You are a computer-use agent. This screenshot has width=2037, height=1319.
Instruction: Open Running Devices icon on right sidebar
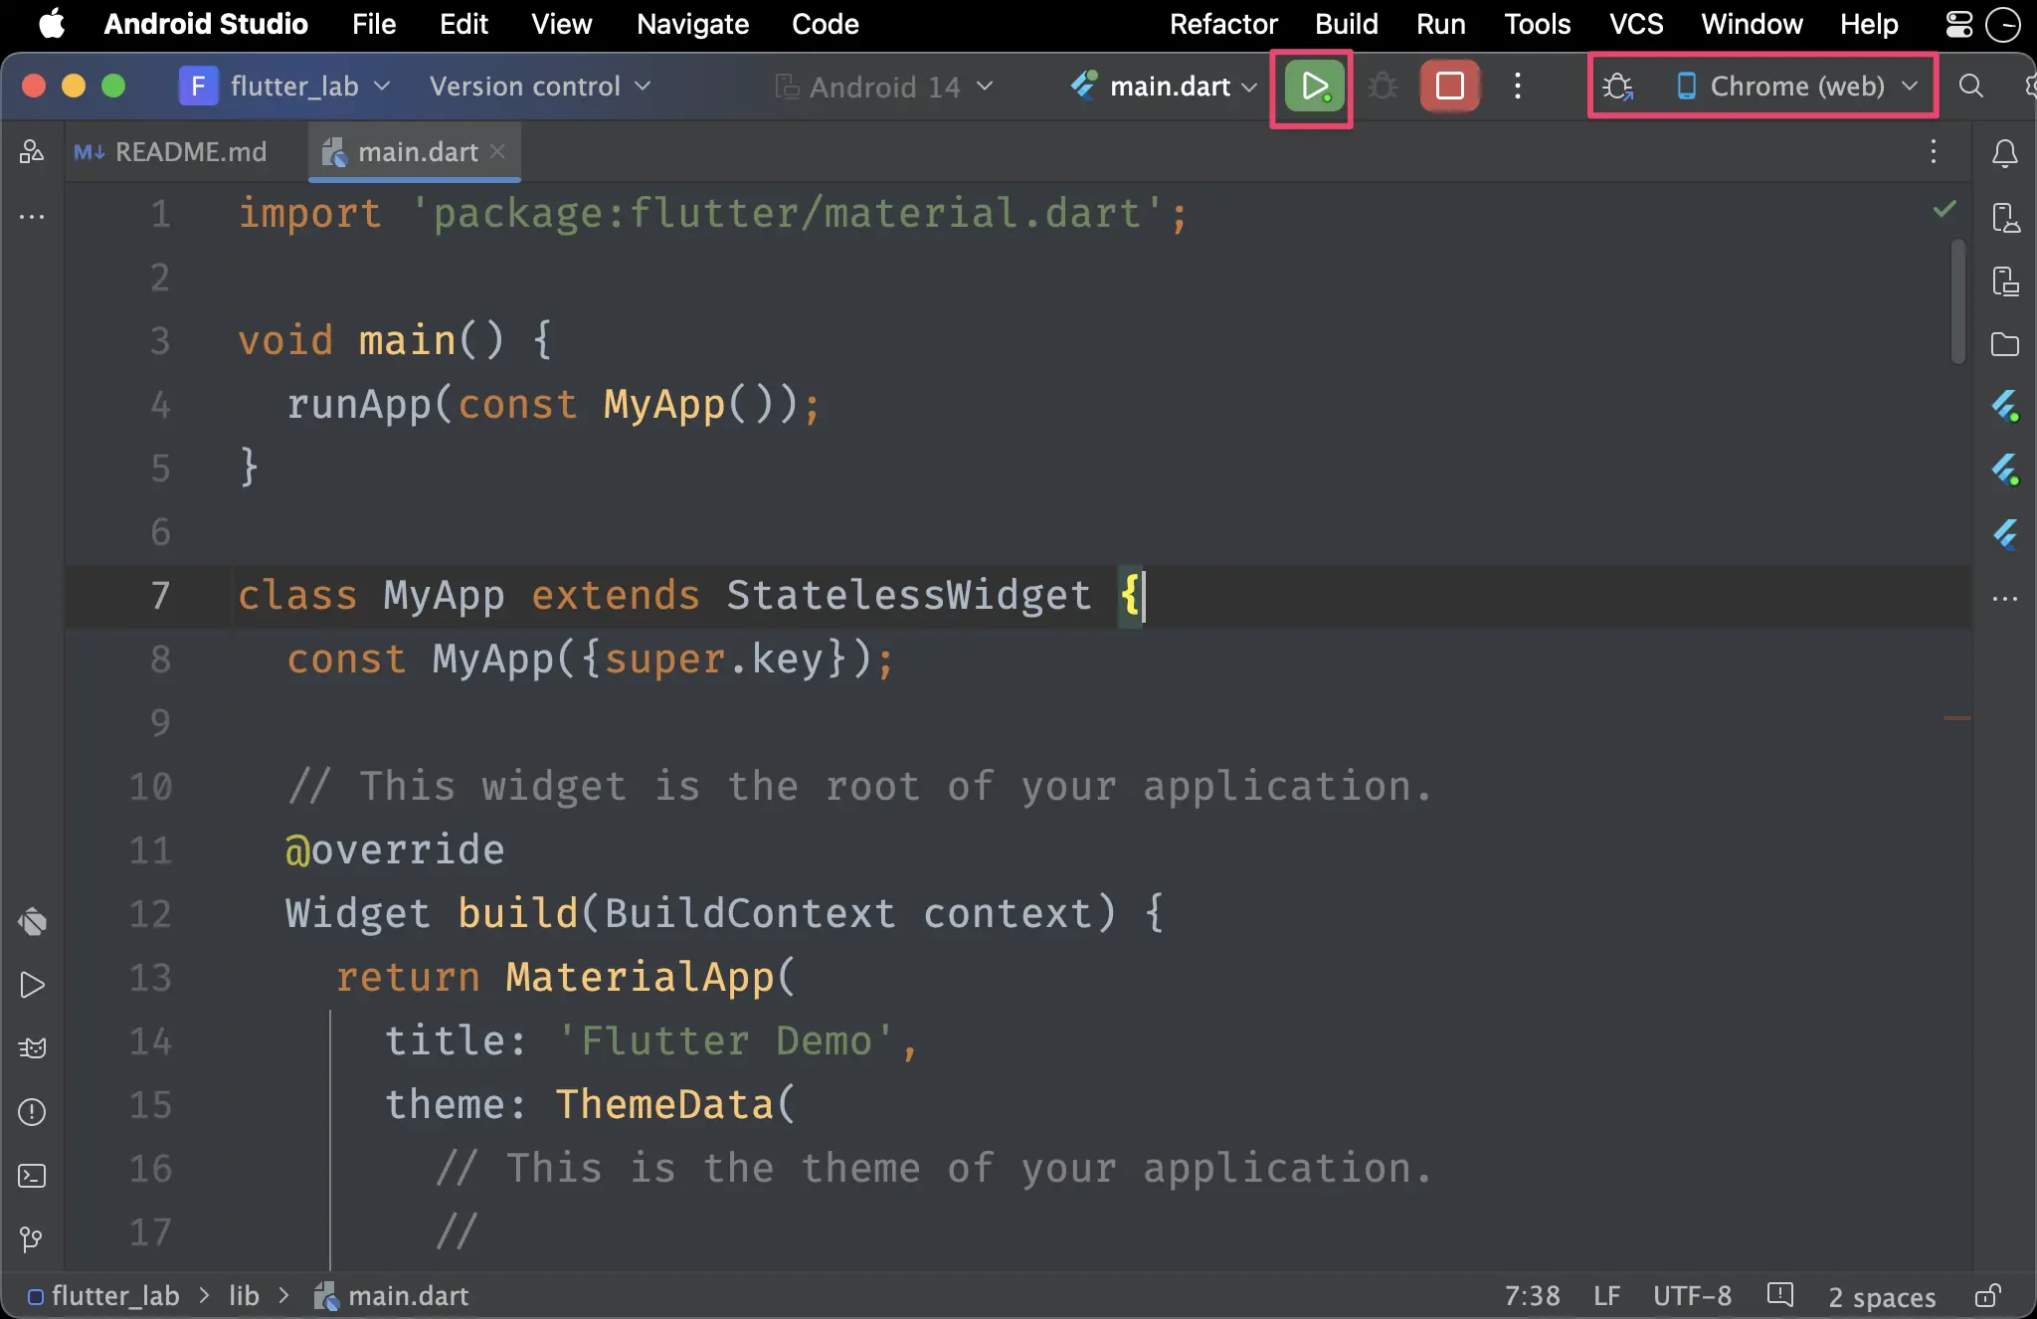pyautogui.click(x=2005, y=281)
